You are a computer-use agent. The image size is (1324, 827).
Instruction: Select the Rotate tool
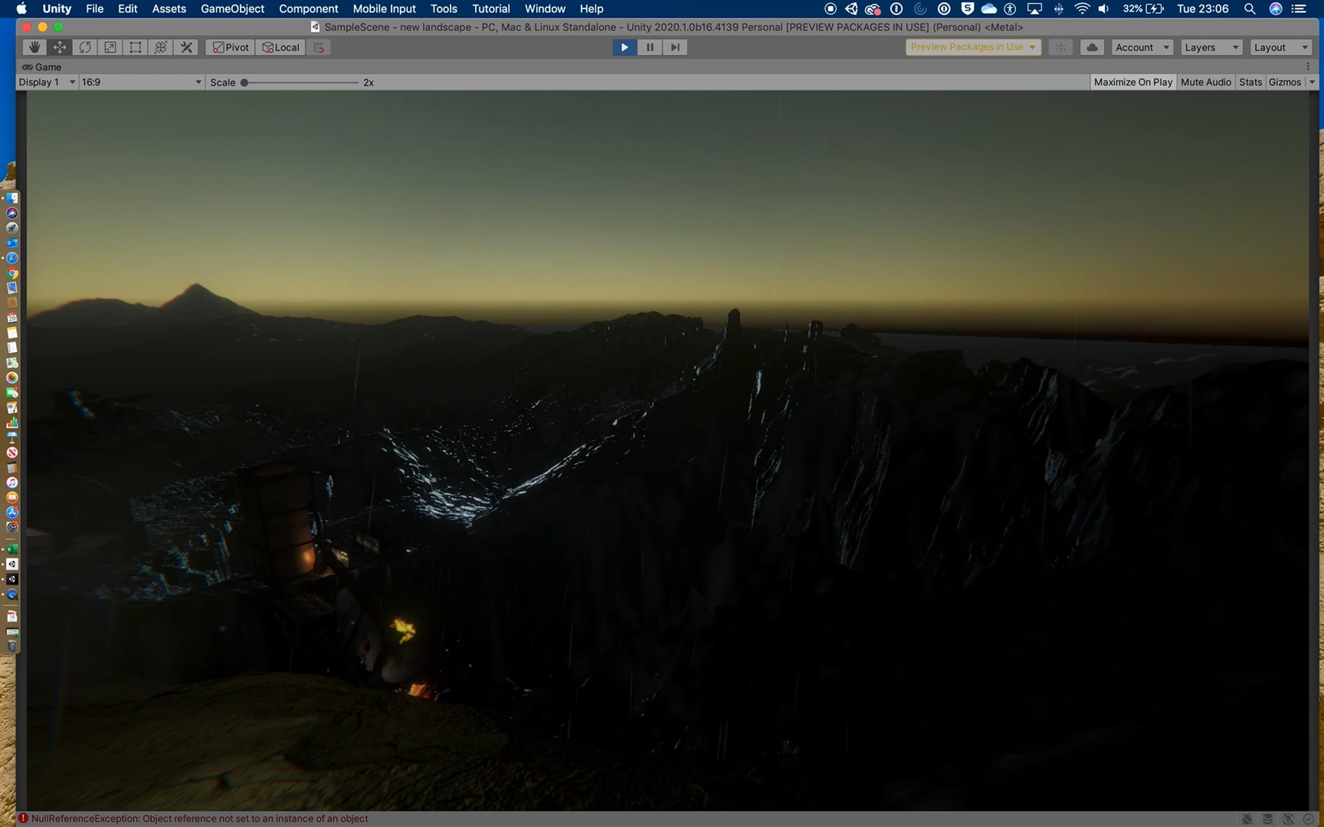tap(85, 47)
